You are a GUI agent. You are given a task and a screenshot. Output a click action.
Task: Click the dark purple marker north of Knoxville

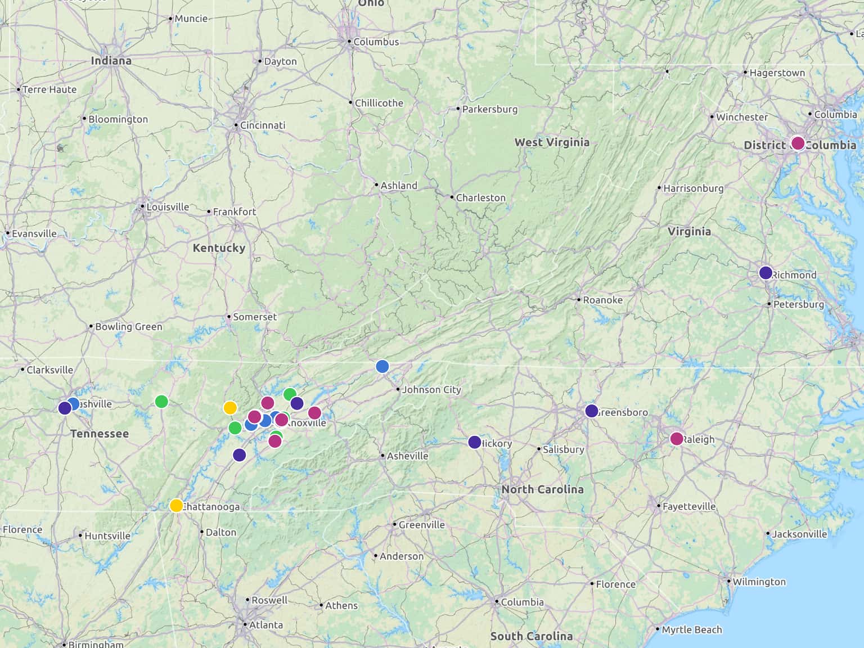point(297,403)
